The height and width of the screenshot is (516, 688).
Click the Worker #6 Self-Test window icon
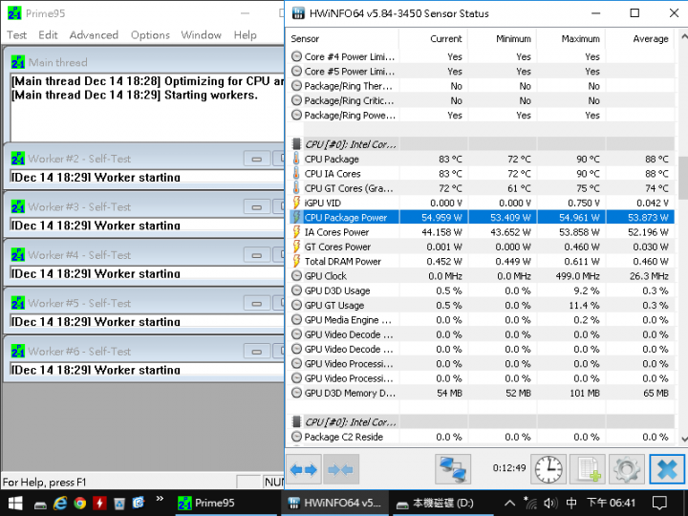click(18, 351)
